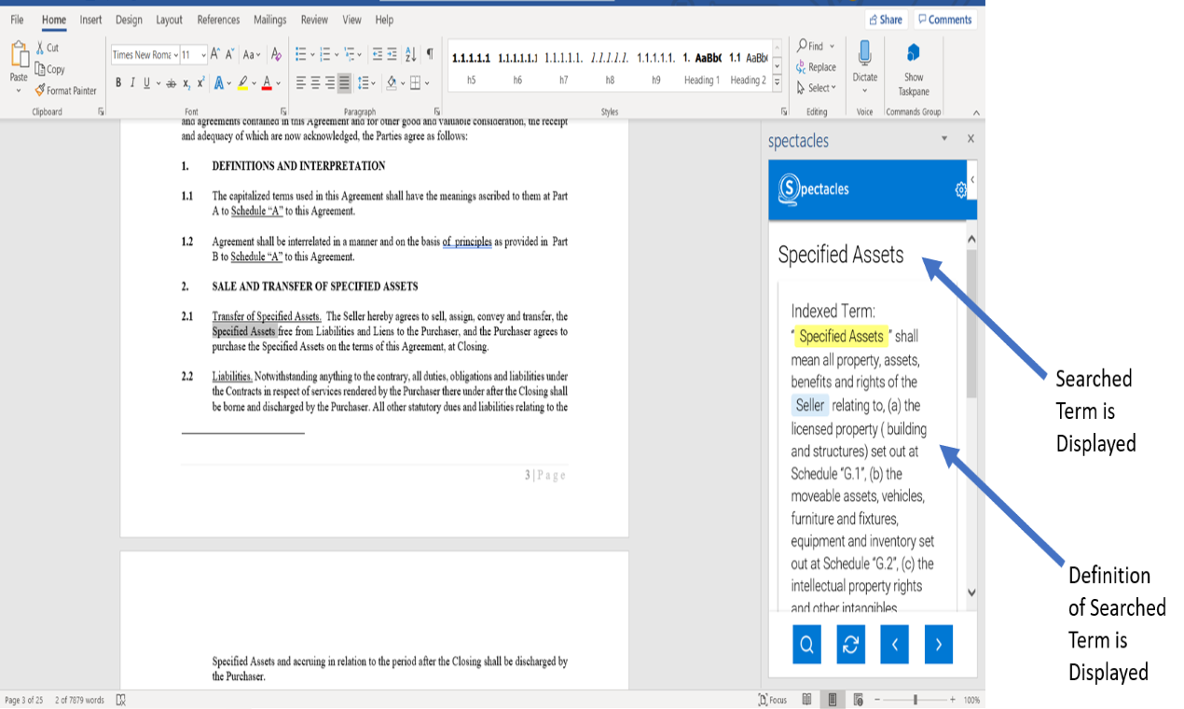The image size is (1184, 709).
Task: Toggle bold formatting
Action: pyautogui.click(x=118, y=83)
